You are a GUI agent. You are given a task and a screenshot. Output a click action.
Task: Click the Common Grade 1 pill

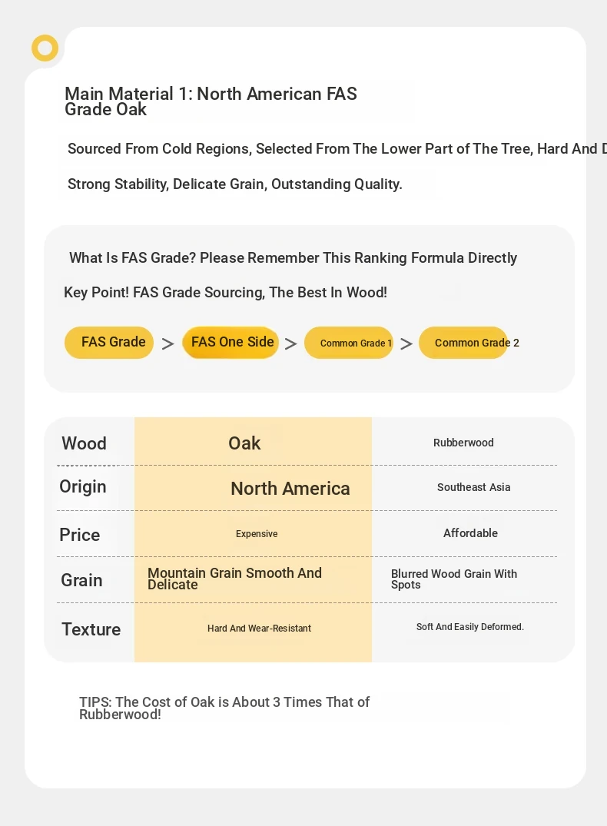pyautogui.click(x=349, y=343)
